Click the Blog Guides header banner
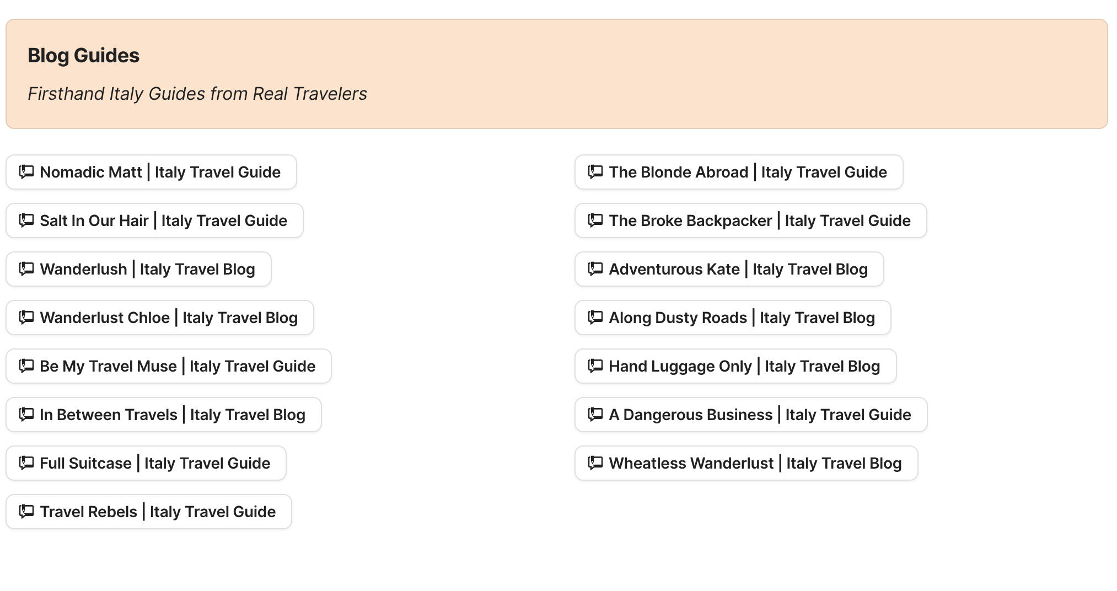Screen dimensions: 1117x591 click(x=558, y=73)
